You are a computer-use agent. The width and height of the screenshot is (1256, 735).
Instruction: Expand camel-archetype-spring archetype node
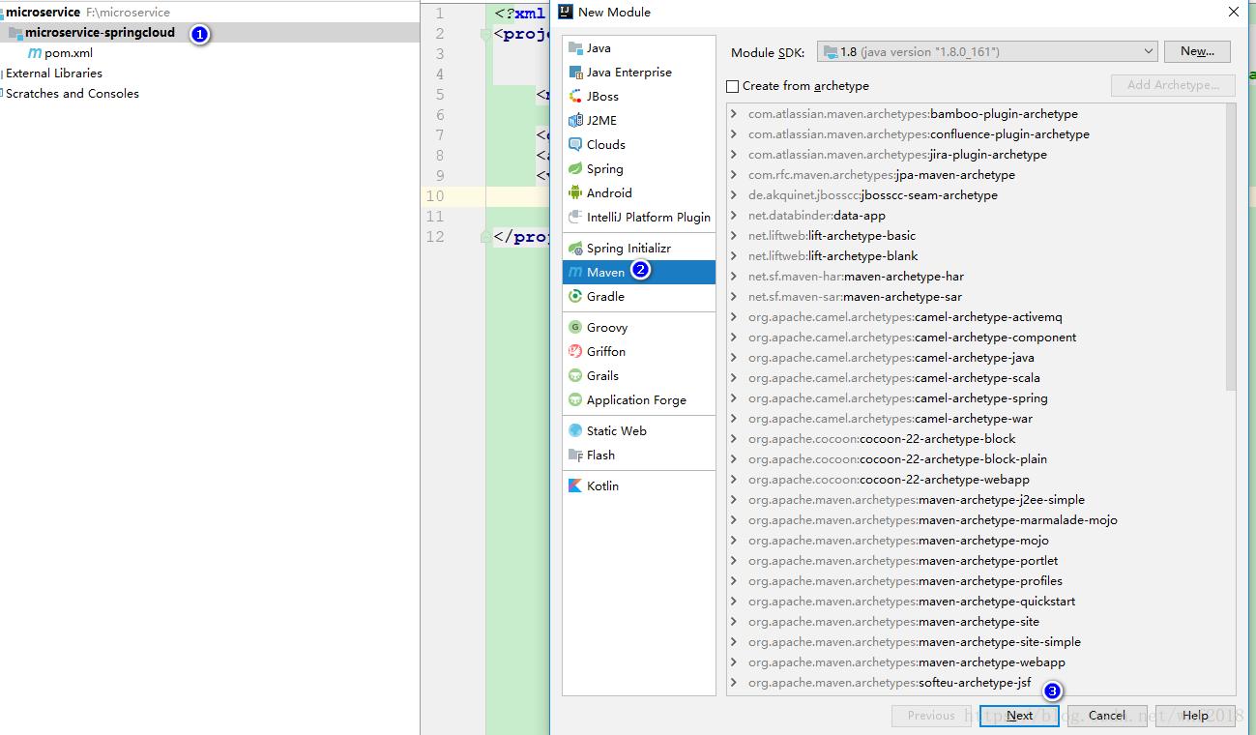[x=735, y=398]
